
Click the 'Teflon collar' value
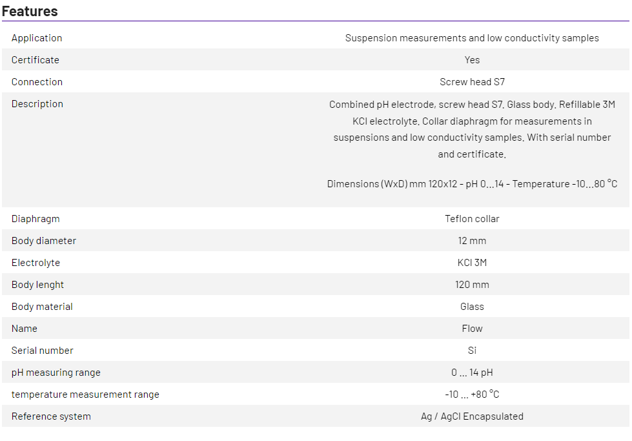click(x=472, y=219)
